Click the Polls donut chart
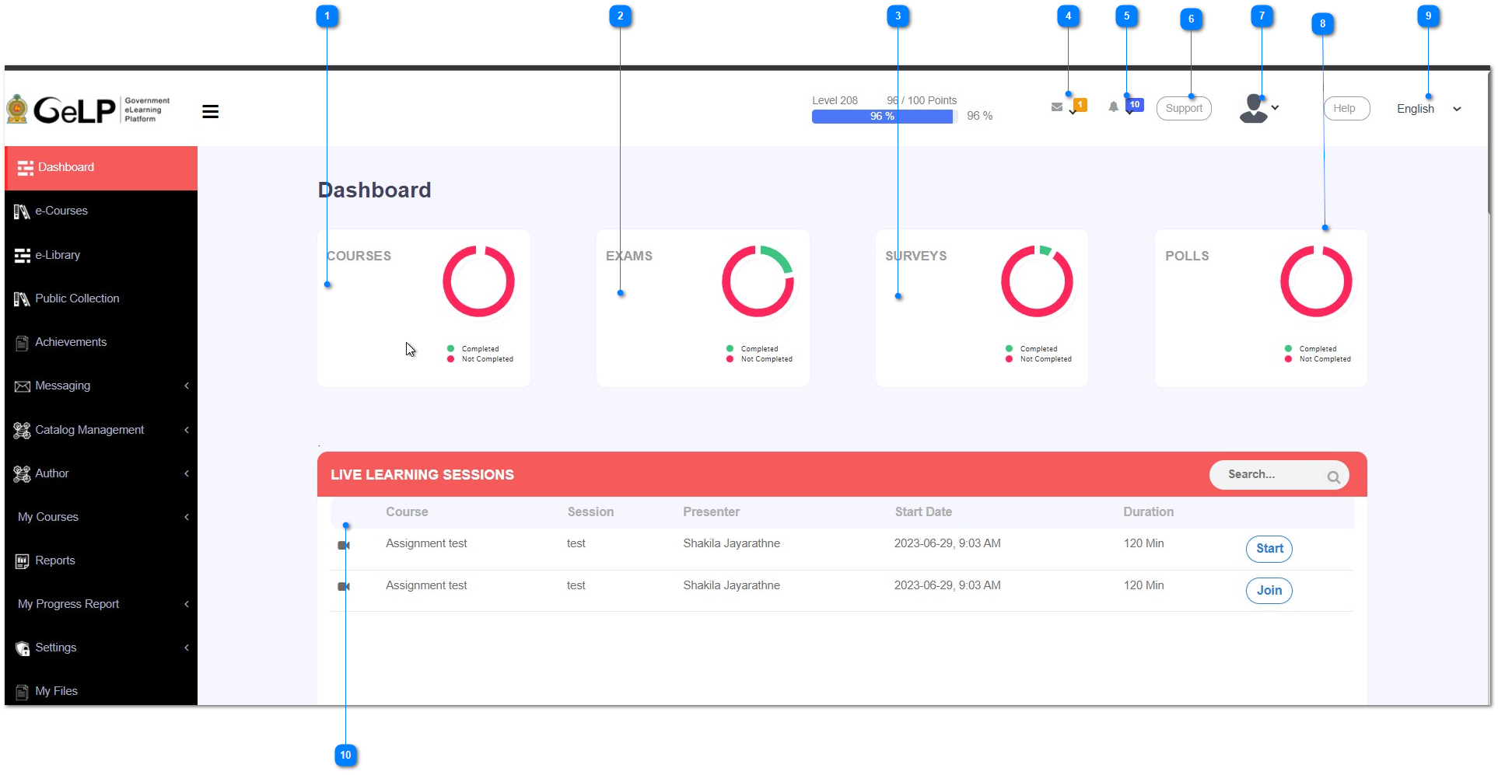This screenshot has width=1498, height=775. pos(1316,281)
